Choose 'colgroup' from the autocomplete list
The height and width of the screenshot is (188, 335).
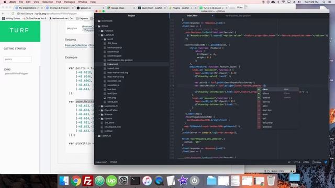click(x=278, y=123)
